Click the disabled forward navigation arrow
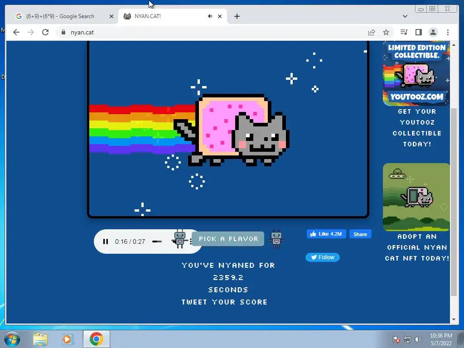Screen dimensions: 464x348 pos(31,32)
